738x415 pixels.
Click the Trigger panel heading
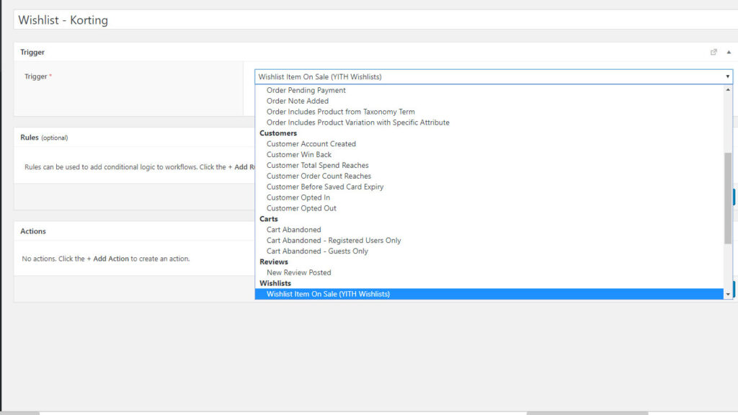pos(32,52)
